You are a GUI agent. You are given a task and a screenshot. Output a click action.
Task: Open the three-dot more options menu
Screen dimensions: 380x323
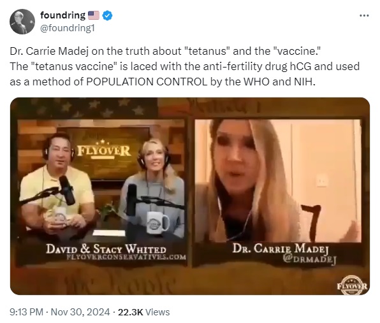click(364, 15)
